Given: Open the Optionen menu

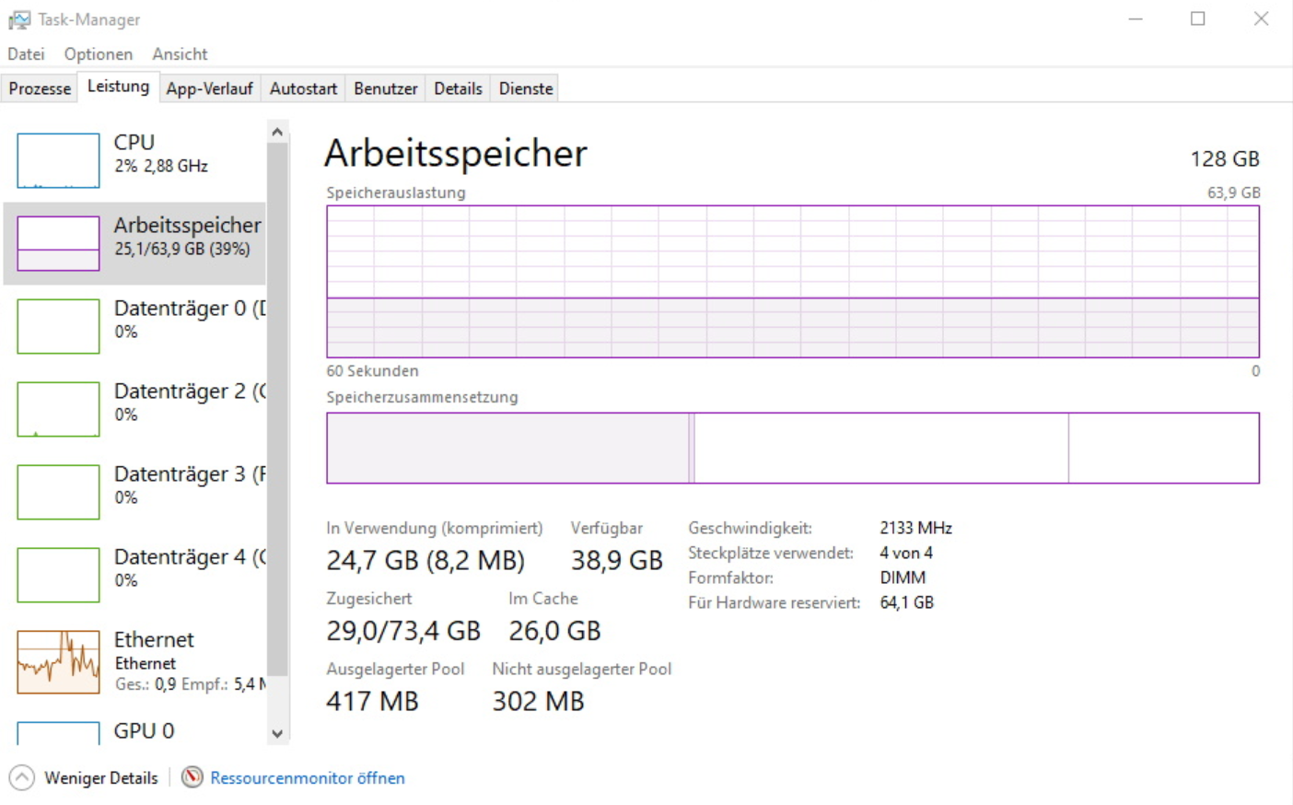Looking at the screenshot, I should click(98, 54).
